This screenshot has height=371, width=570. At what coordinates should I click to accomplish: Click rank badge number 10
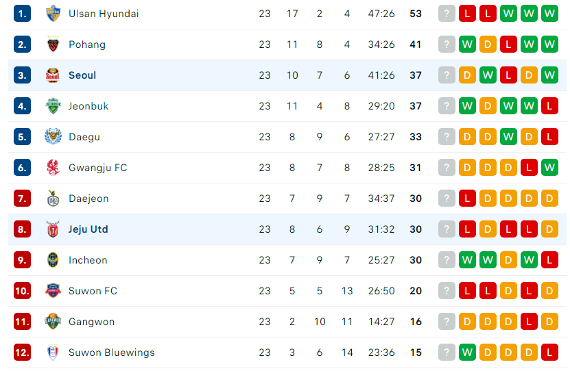click(22, 291)
